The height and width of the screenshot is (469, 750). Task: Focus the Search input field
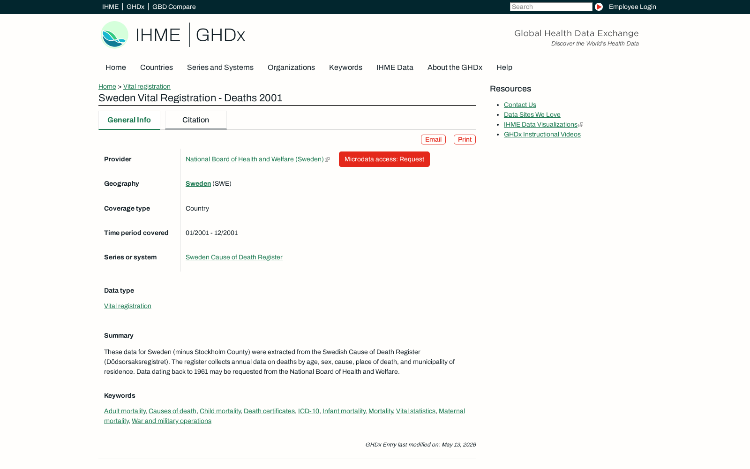coord(551,7)
